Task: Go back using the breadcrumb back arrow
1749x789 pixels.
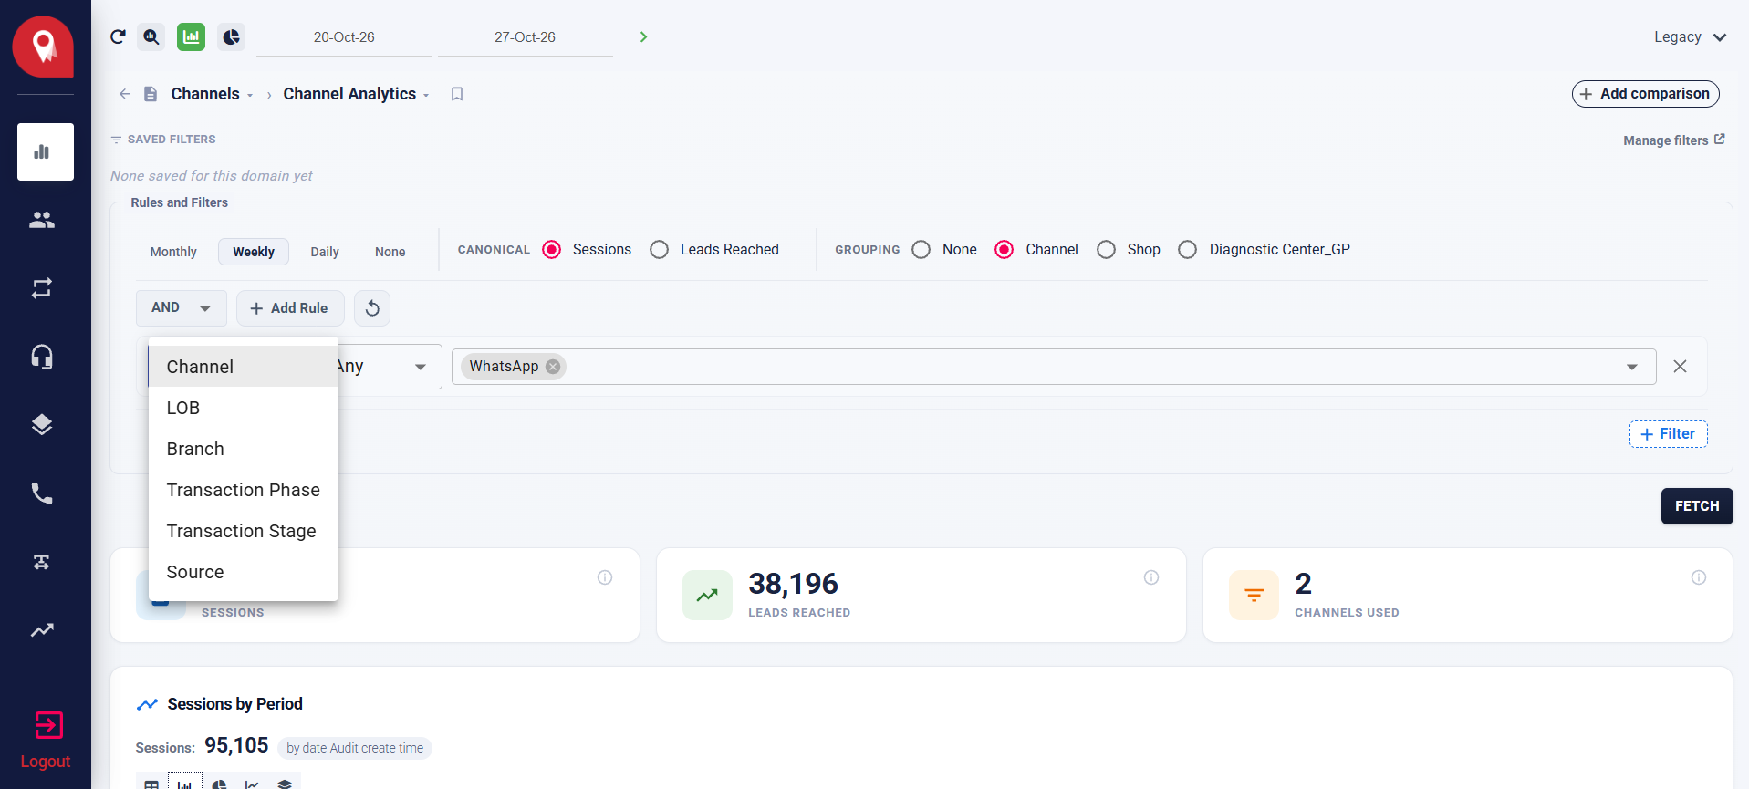Action: [x=125, y=94]
